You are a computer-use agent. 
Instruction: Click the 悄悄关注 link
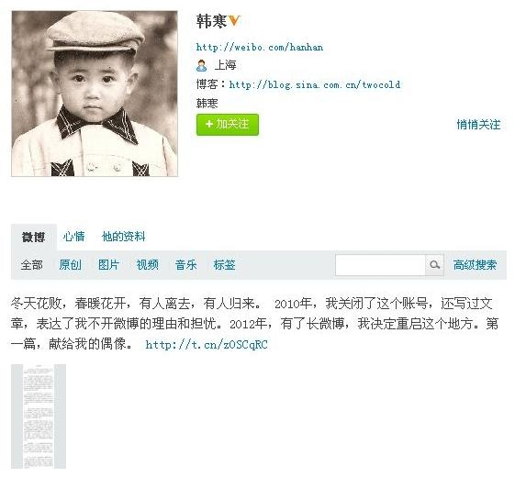pyautogui.click(x=478, y=125)
